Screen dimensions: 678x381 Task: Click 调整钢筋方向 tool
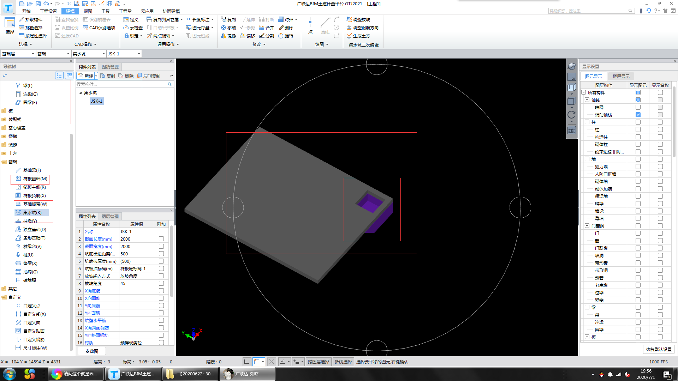pos(363,28)
